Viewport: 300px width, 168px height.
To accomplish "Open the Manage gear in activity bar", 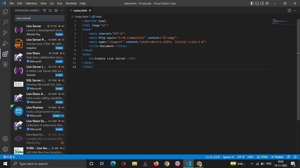I will [x=5, y=149].
